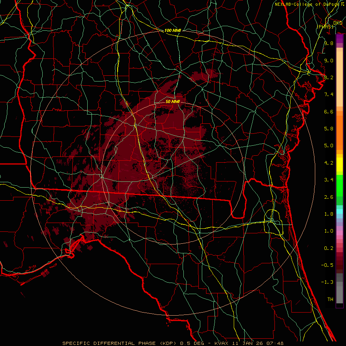Screen dimensions: 346x346
Task: Click the 'TH' label on the scale
Action: coord(330,299)
